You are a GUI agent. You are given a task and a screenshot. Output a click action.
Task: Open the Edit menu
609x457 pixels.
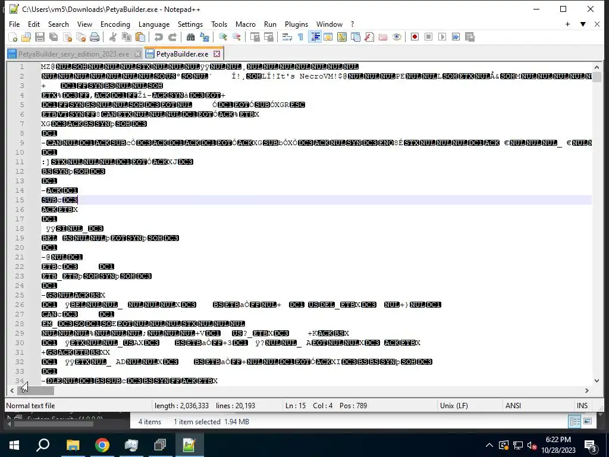[34, 24]
